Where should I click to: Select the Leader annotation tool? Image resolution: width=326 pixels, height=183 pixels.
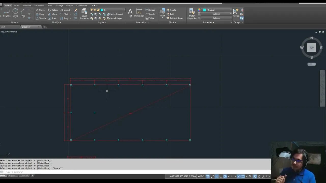point(151,14)
